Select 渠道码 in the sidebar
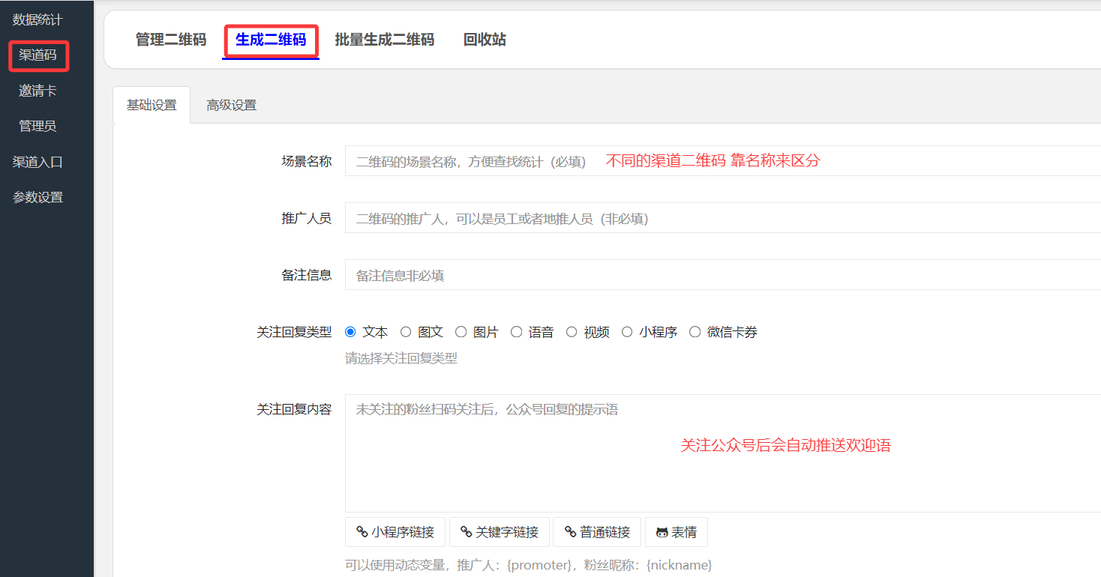The height and width of the screenshot is (577, 1101). (36, 55)
